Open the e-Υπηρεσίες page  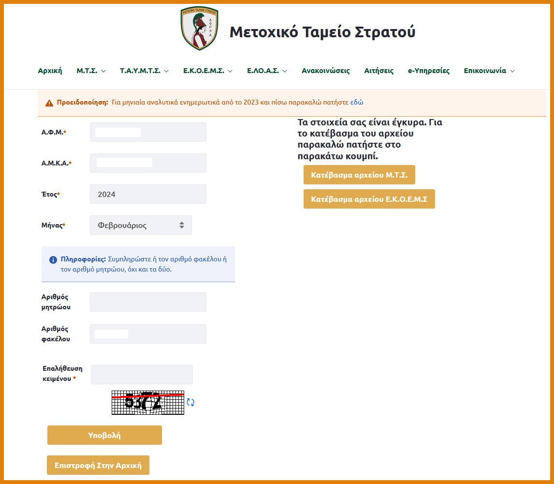429,71
